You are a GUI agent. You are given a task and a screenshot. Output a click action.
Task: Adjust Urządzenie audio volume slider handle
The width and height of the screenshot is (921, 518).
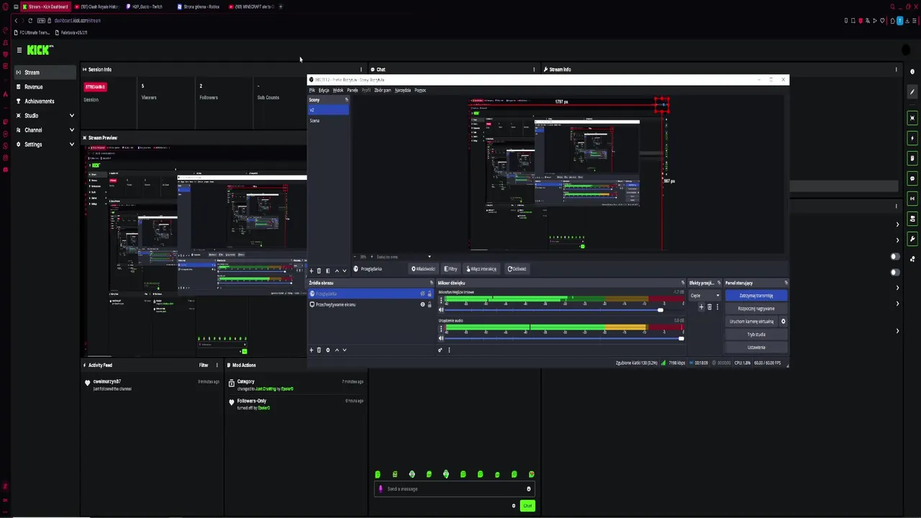click(x=681, y=338)
